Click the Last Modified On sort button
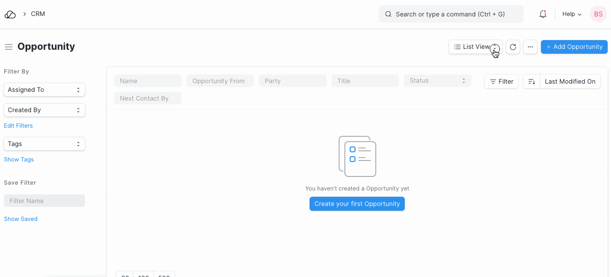 [x=570, y=82]
